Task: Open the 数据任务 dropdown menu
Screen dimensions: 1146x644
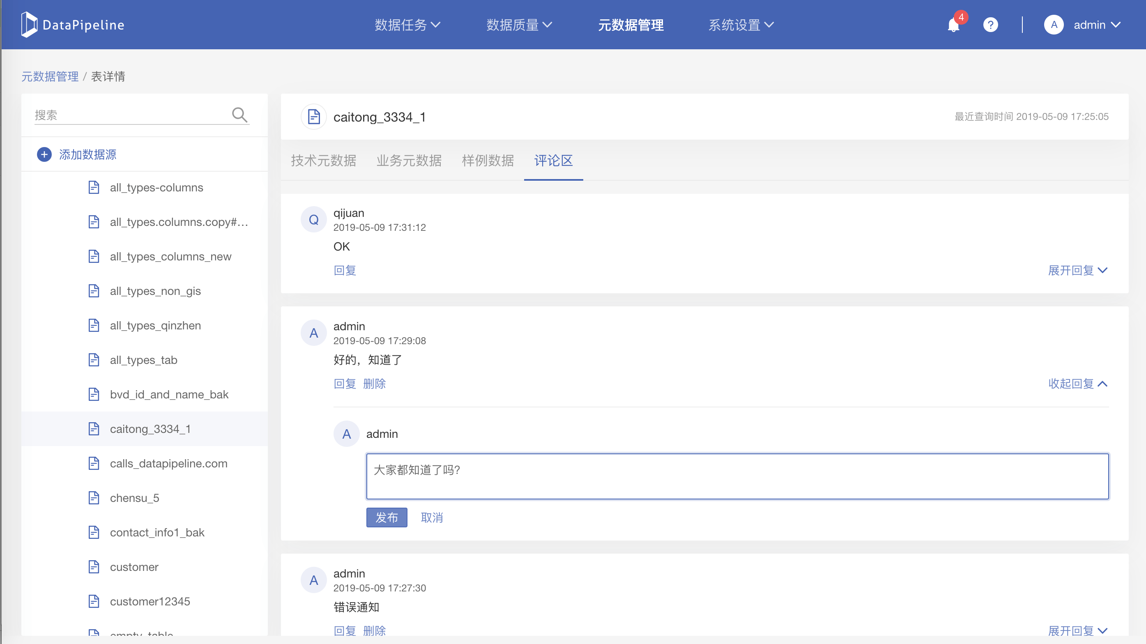Action: pyautogui.click(x=407, y=25)
